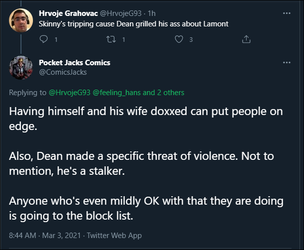This screenshot has height=250, width=304.
Task: Click @feeling_hans in the Replying to line
Action: pyautogui.click(x=116, y=93)
